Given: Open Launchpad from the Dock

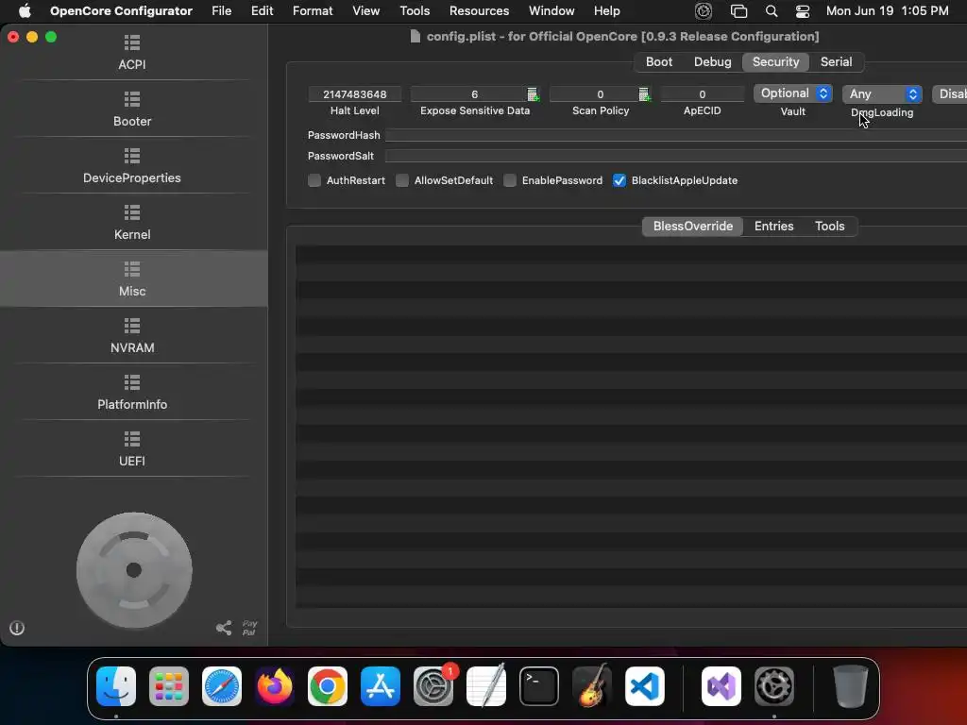Looking at the screenshot, I should click(169, 686).
